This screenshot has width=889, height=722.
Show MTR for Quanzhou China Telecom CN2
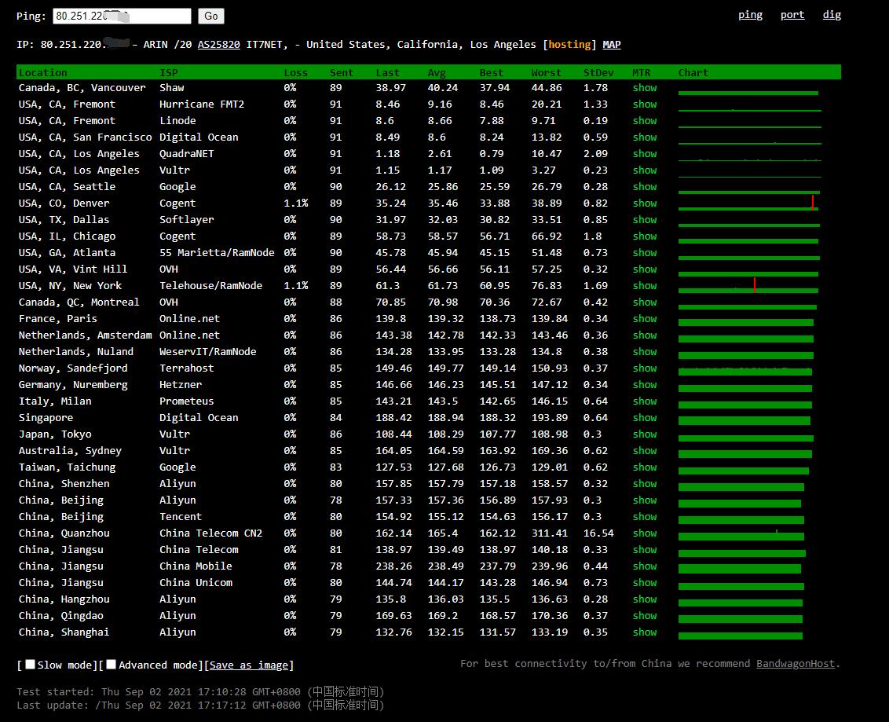644,533
